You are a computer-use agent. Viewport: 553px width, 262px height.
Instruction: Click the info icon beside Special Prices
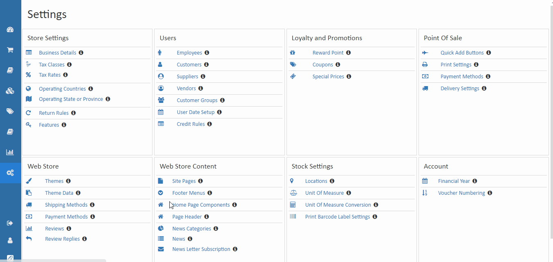[x=349, y=77]
